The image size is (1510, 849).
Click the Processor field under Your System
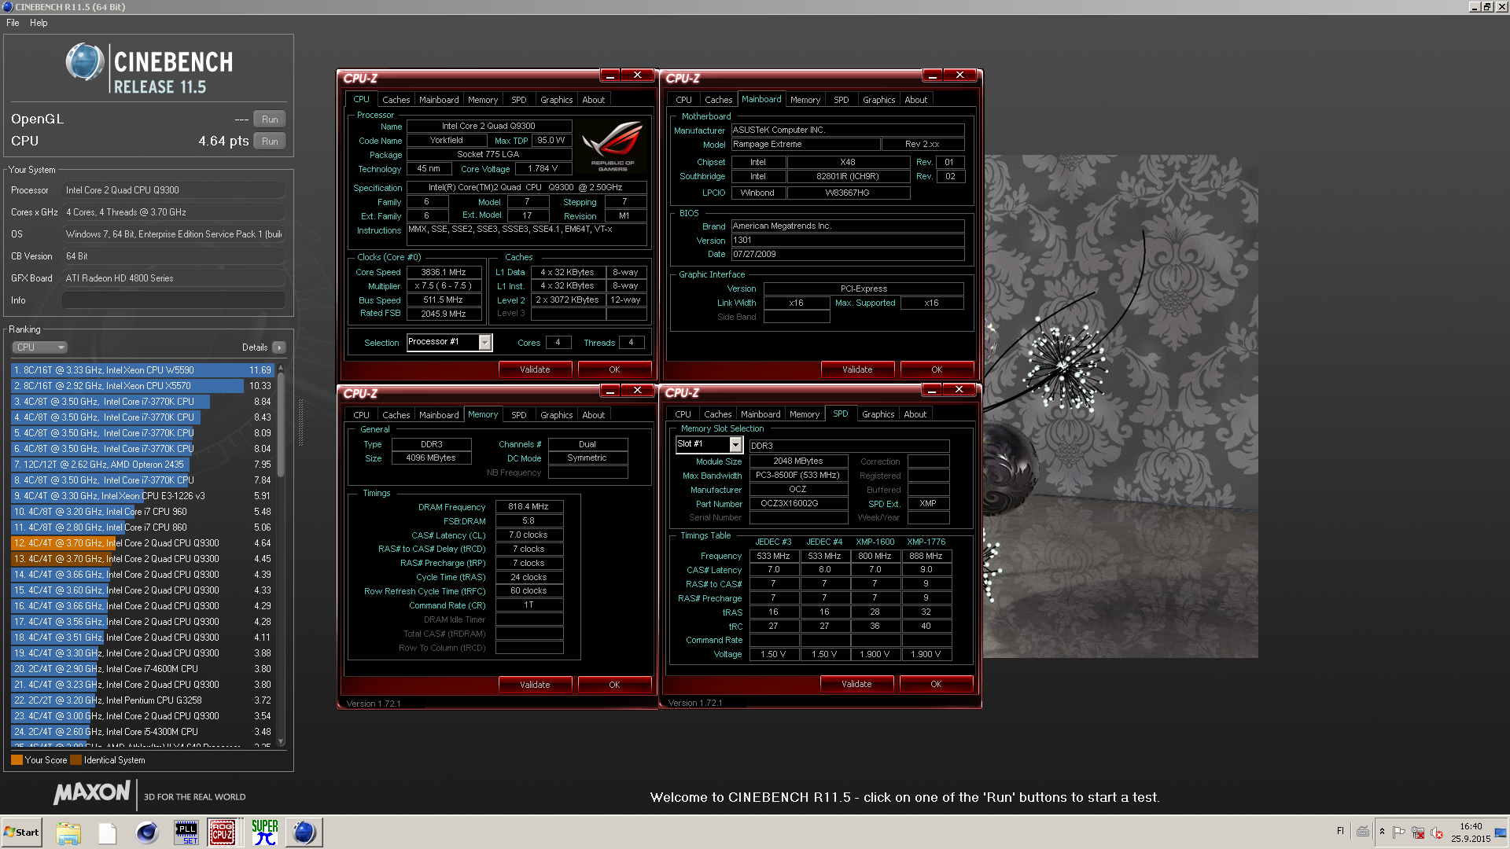tap(173, 190)
